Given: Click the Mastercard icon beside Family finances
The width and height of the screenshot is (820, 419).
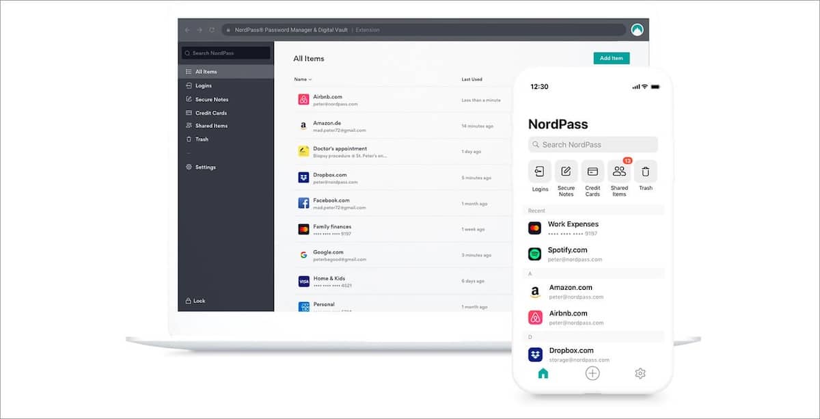Looking at the screenshot, I should coord(303,229).
